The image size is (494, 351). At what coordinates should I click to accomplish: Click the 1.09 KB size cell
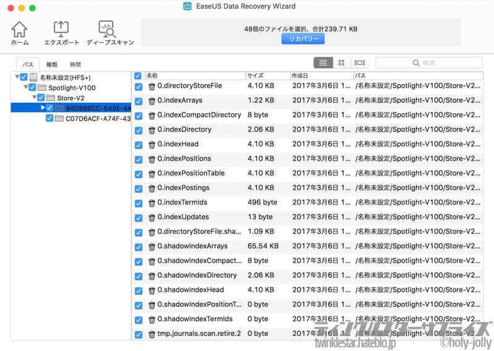click(261, 232)
